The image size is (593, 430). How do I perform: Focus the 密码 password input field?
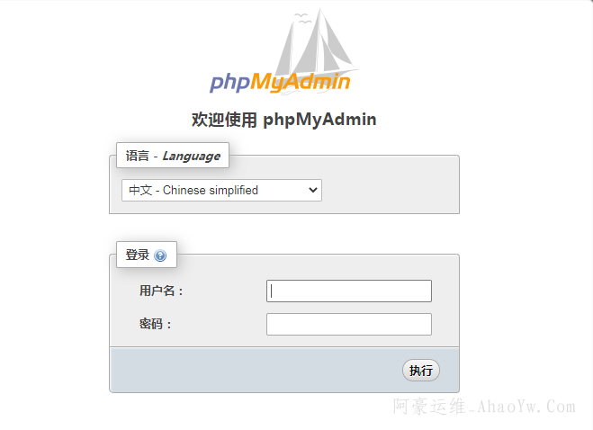coord(348,324)
